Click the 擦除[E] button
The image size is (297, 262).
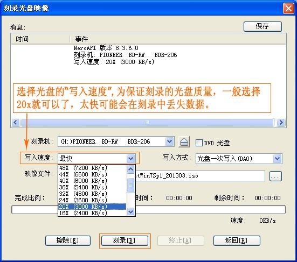pos(67,240)
